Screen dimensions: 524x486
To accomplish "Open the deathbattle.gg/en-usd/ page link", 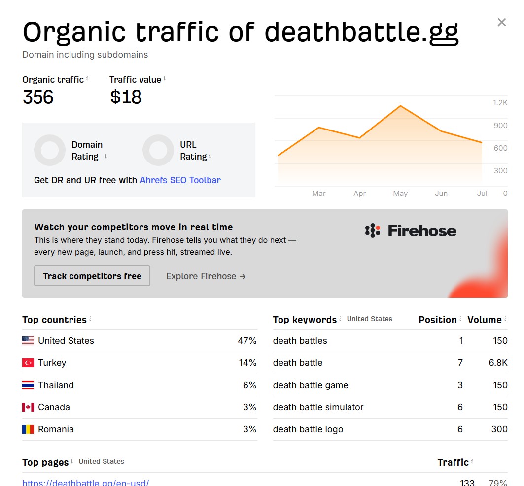I will point(86,483).
